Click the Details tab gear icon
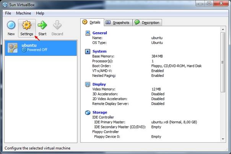 pyautogui.click(x=85, y=22)
